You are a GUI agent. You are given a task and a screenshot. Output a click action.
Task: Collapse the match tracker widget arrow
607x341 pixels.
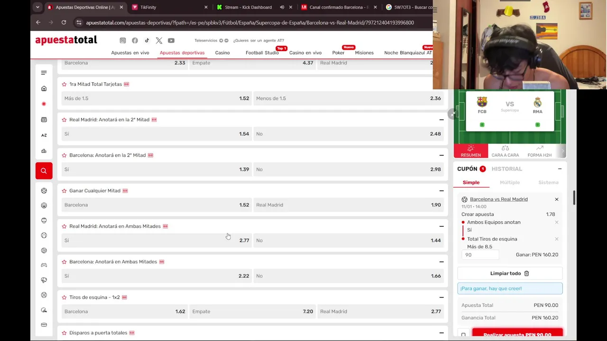click(453, 113)
